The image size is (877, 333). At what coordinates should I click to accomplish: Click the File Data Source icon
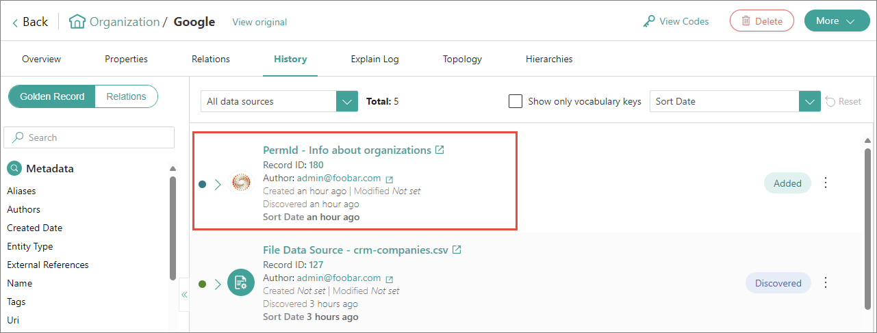tap(240, 282)
